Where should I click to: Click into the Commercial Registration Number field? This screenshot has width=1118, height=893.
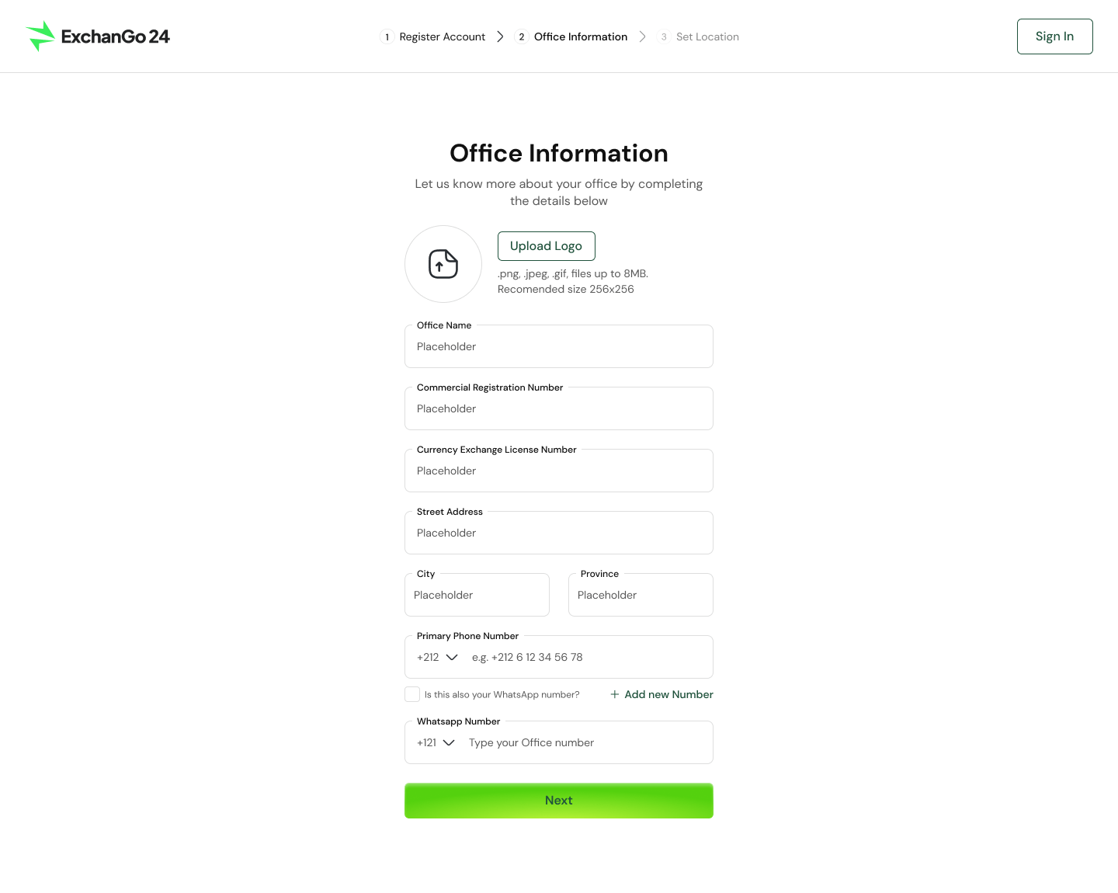tap(558, 409)
